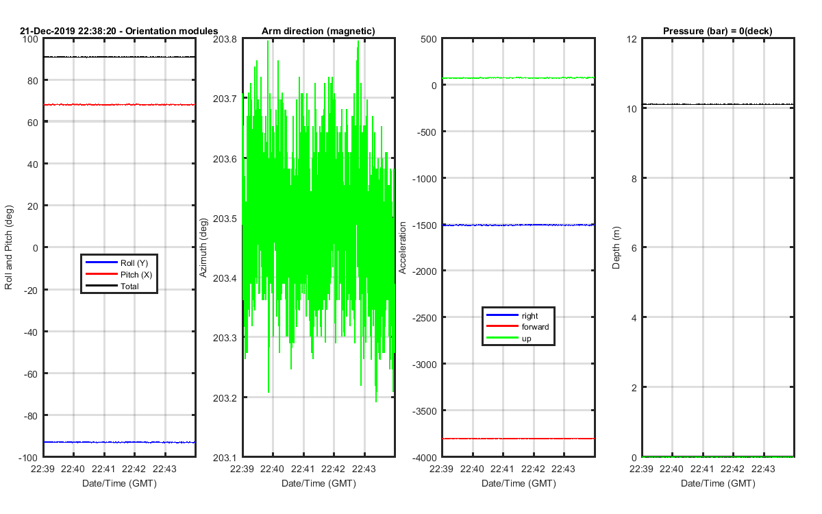Click the 203.8 azimuth tick label
Viewport: 822px width, 514px height.
click(225, 40)
